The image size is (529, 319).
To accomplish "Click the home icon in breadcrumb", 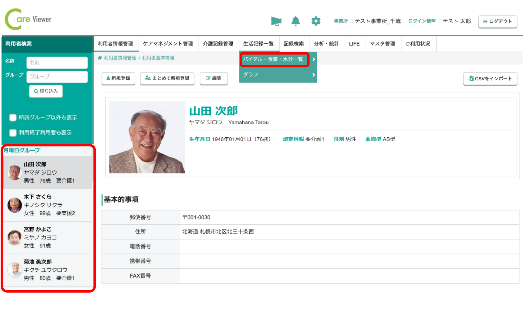I will pos(100,58).
